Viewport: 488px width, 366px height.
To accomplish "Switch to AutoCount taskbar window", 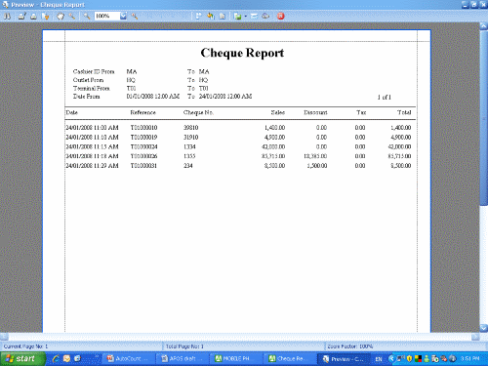I will 128,358.
